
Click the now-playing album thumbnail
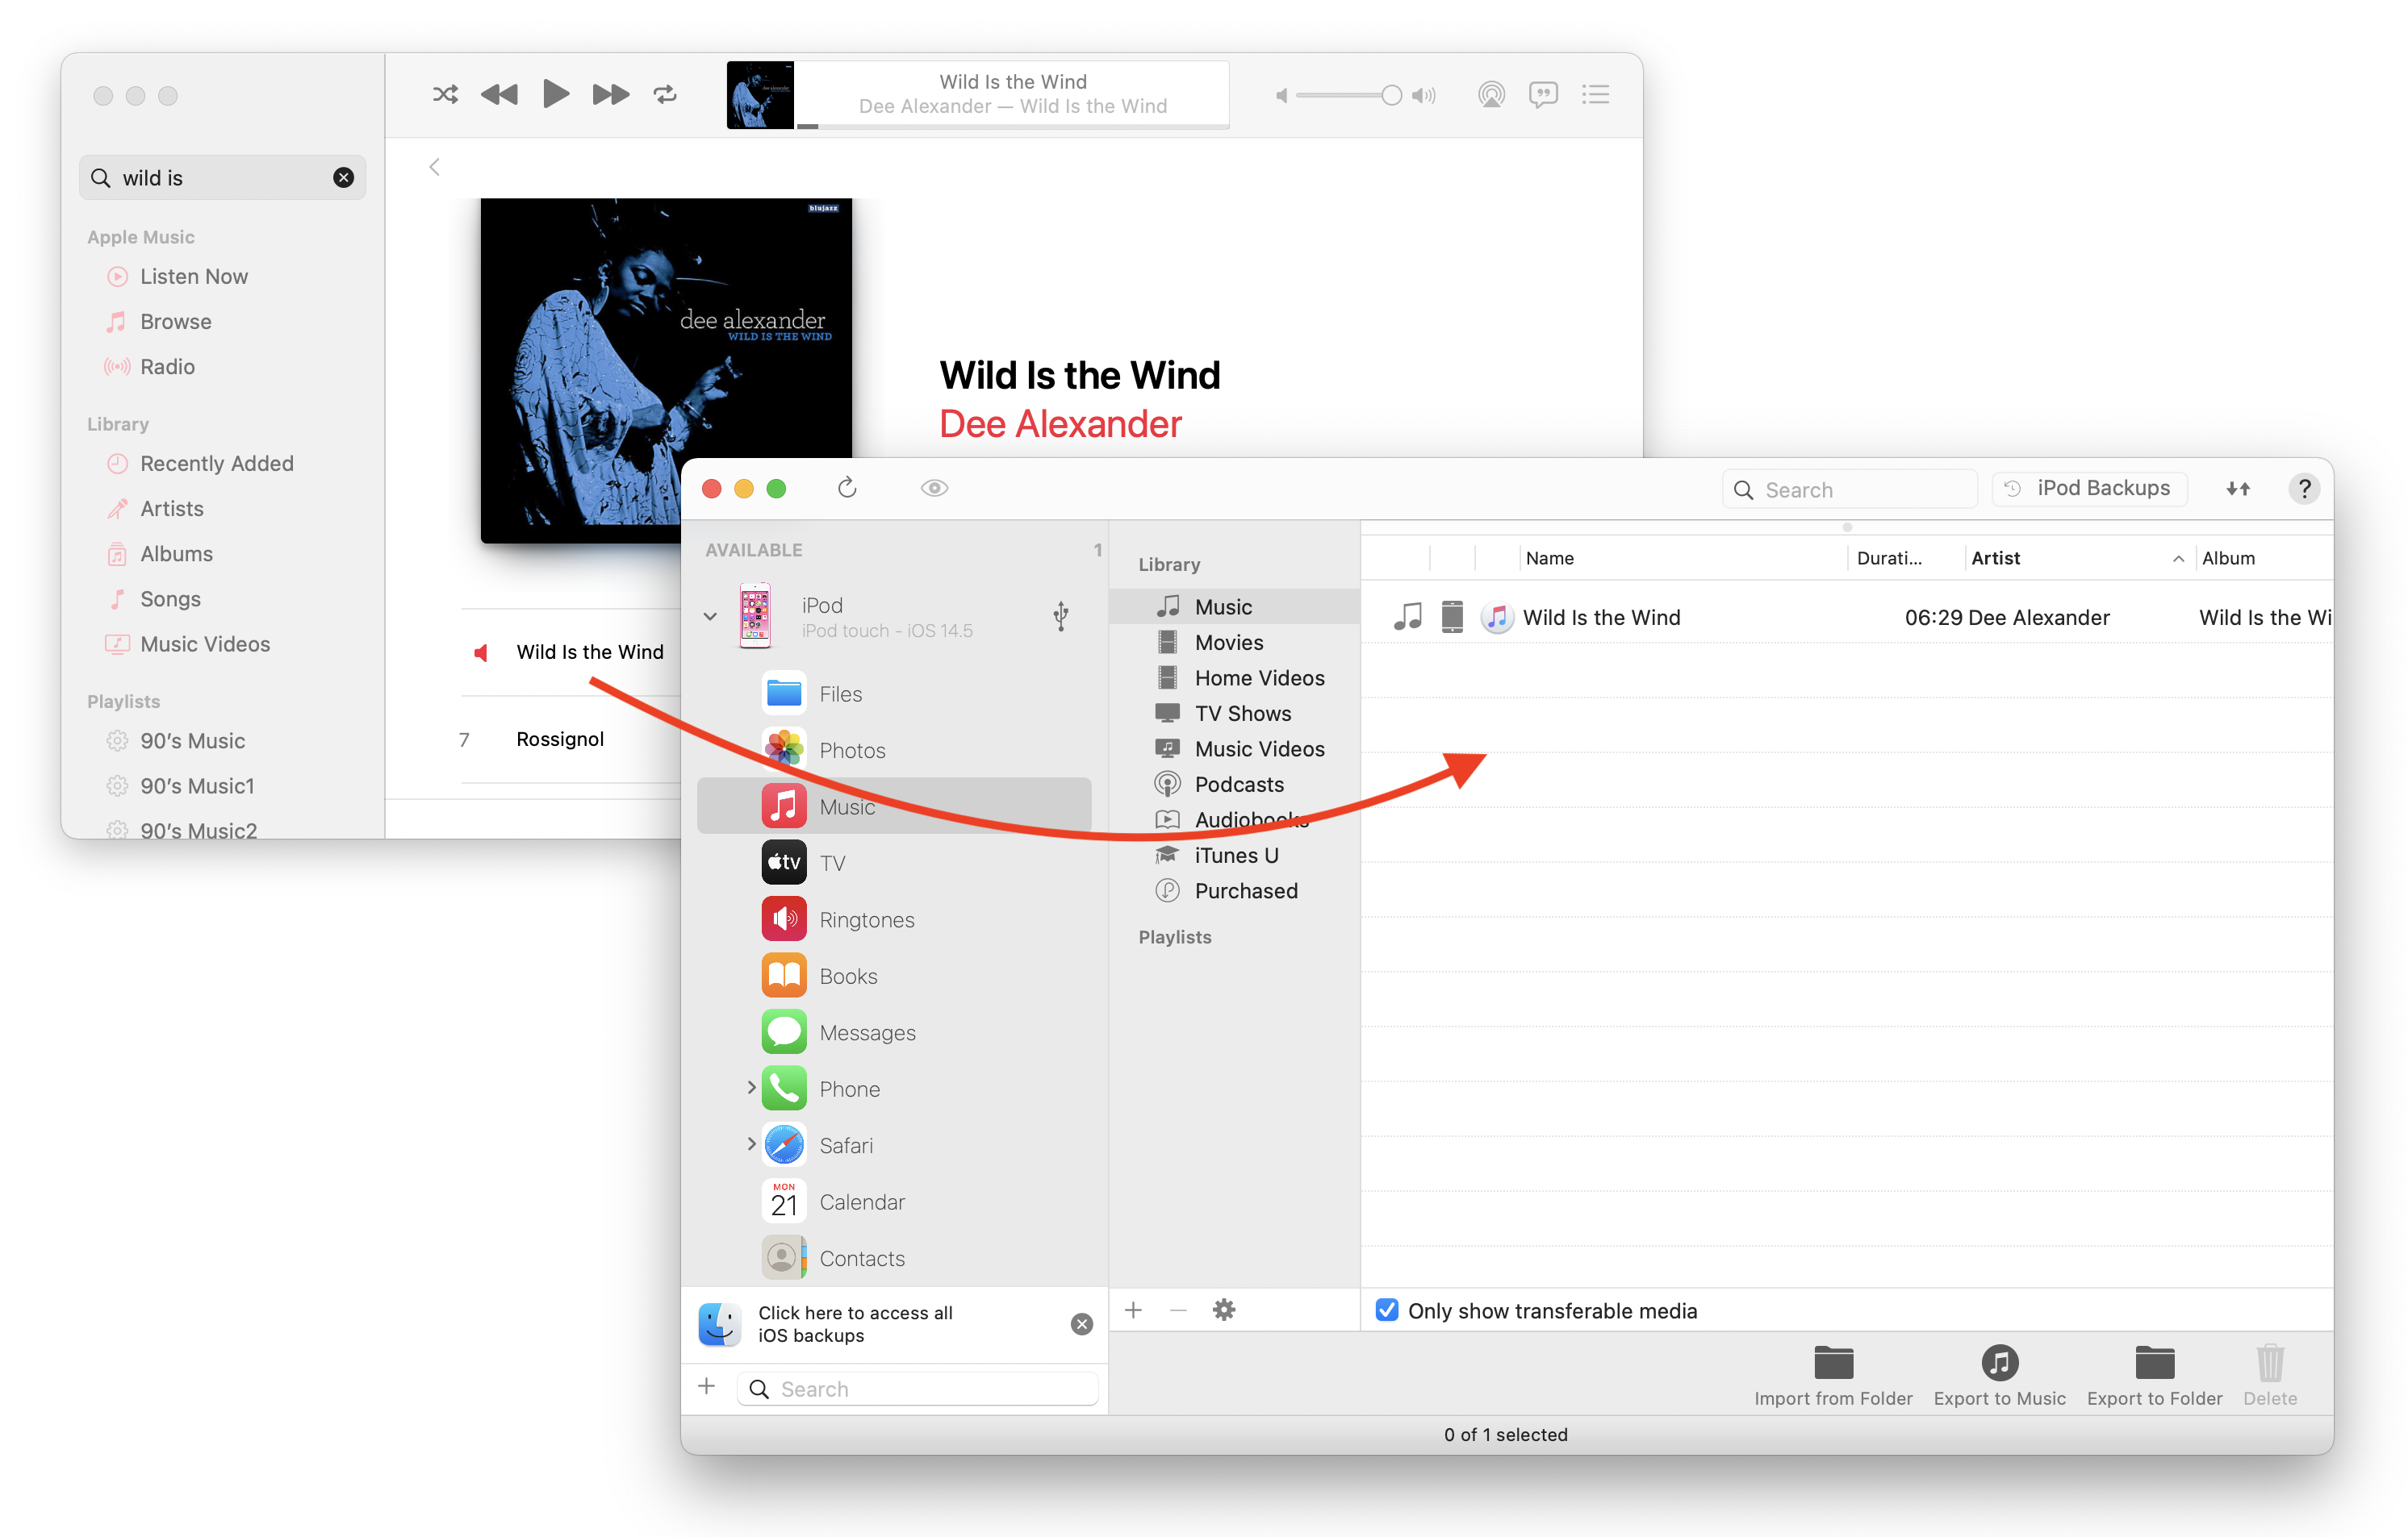pyautogui.click(x=760, y=95)
